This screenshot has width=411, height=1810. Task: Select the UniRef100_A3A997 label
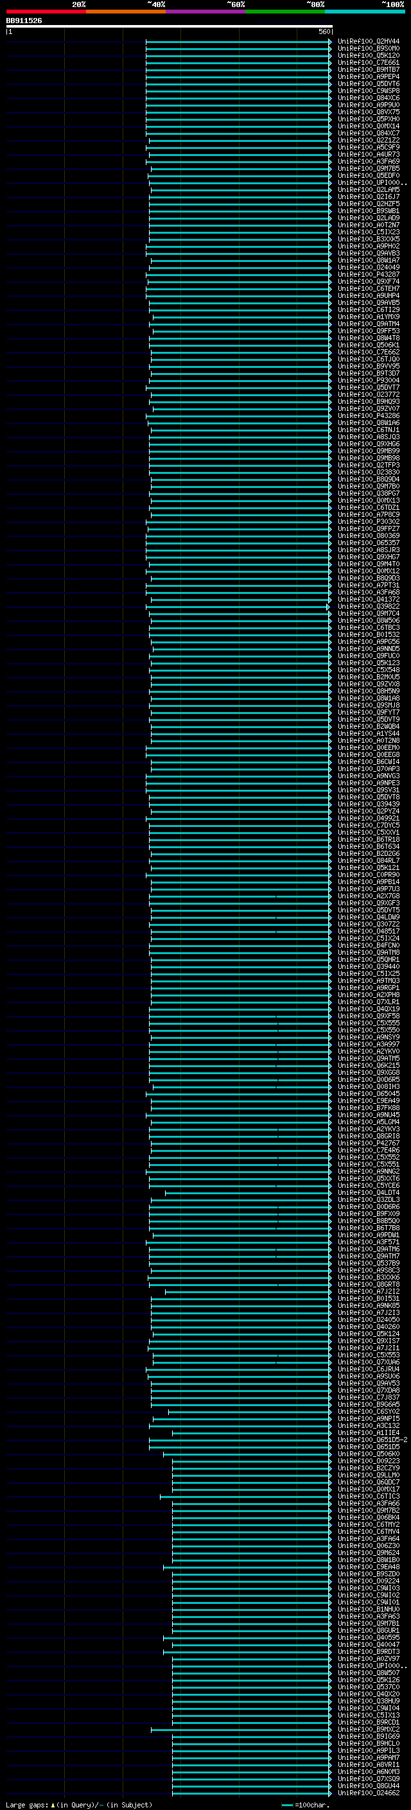369,1044
